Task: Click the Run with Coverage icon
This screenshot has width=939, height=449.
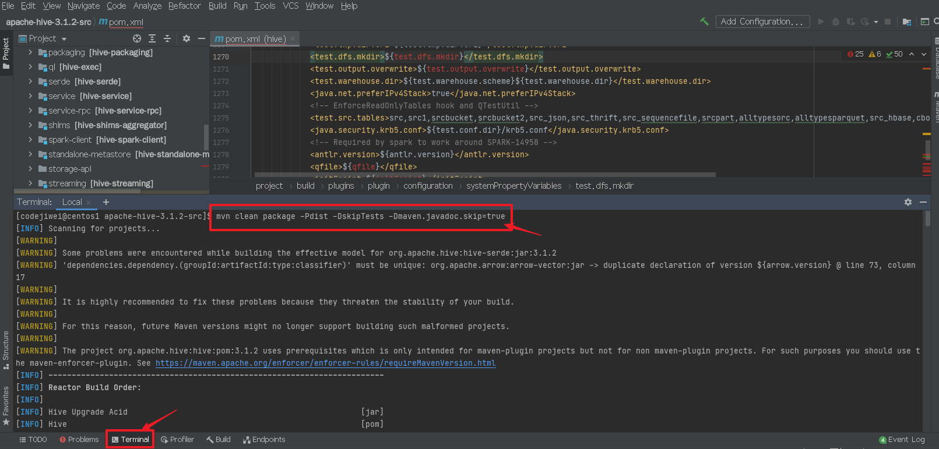Action: click(x=850, y=22)
